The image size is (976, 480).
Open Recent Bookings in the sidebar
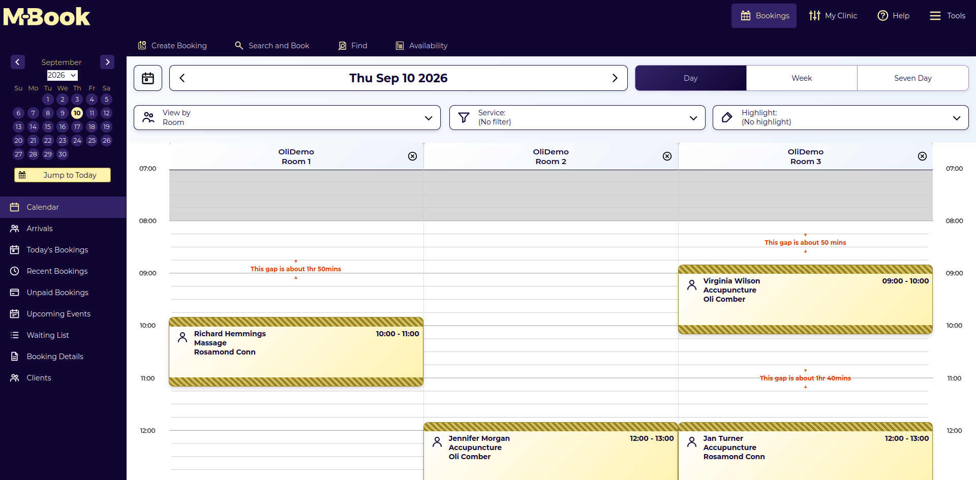point(63,271)
